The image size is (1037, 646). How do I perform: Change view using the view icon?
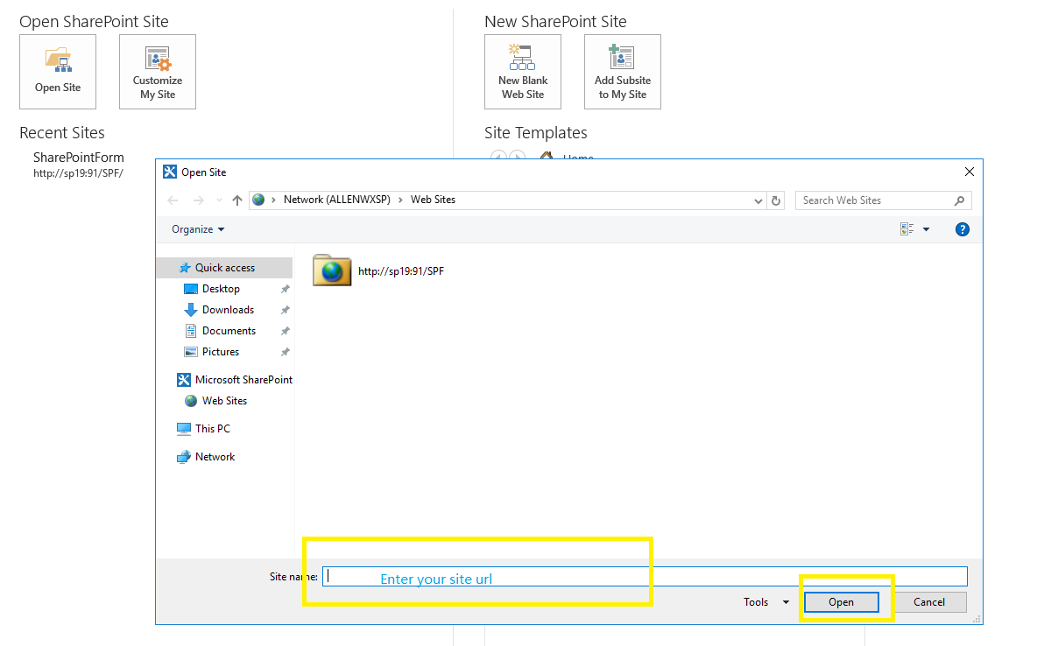coord(906,228)
